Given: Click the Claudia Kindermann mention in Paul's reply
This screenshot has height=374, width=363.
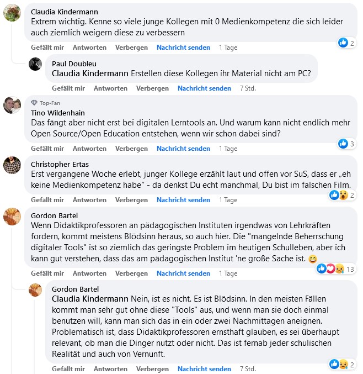Looking at the screenshot, I should point(89,73).
